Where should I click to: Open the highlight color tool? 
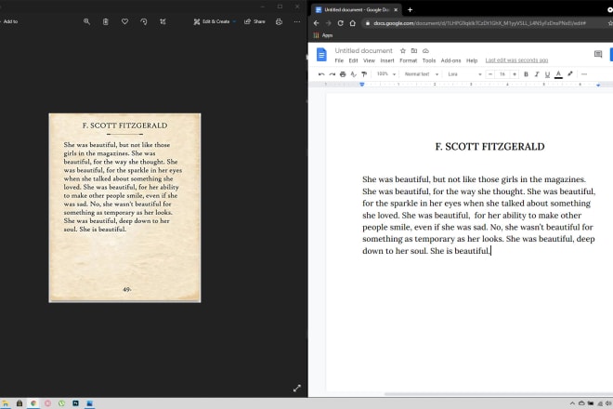click(x=570, y=74)
